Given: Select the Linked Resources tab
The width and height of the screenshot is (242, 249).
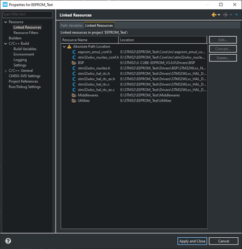Looking at the screenshot, I should pyautogui.click(x=99, y=26).
